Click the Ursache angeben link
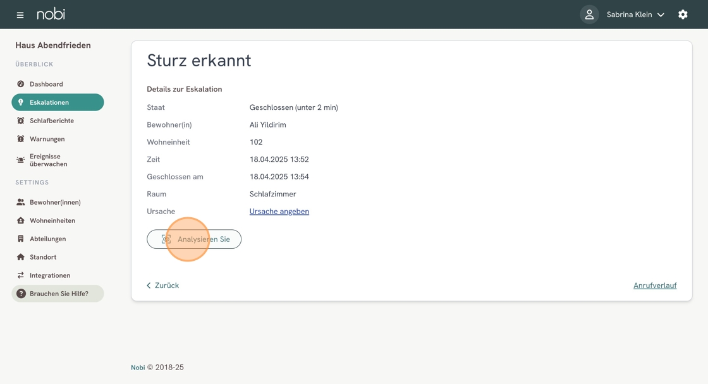The image size is (708, 384). coord(279,212)
